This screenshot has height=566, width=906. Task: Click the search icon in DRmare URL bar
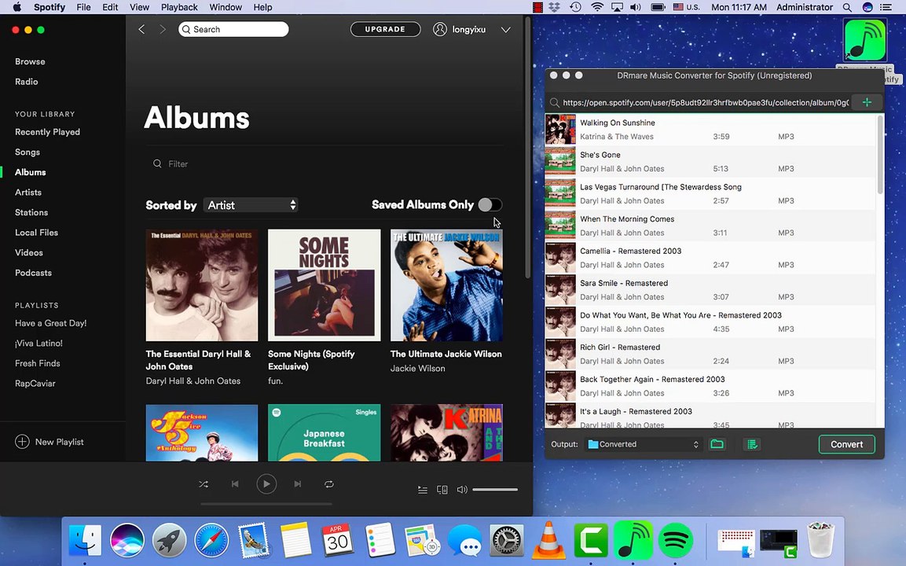pos(555,102)
